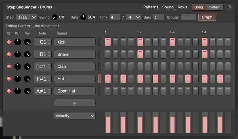Add a new row with plus button
Image resolution: width=238 pixels, height=139 pixels.
pyautogui.click(x=75, y=103)
